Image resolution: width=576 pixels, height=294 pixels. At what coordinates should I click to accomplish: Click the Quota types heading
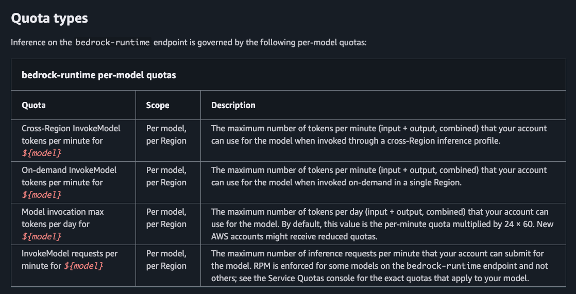tap(49, 18)
